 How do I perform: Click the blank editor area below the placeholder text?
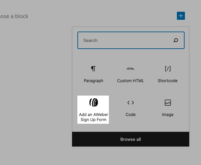(33, 84)
